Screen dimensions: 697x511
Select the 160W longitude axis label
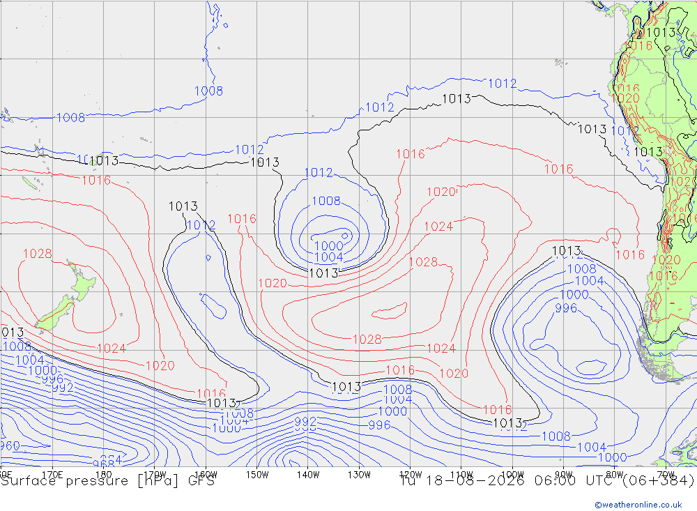pyautogui.click(x=206, y=475)
